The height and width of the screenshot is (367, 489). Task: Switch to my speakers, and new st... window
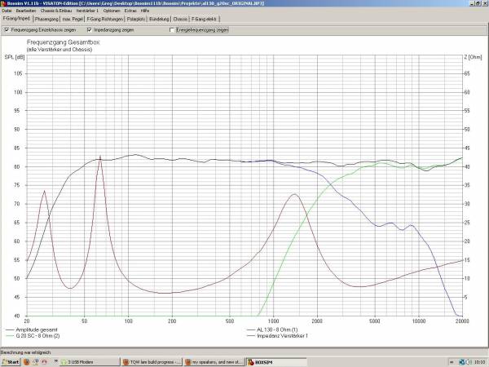(214, 362)
